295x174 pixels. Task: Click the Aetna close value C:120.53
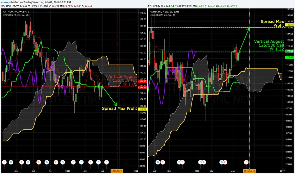point(232,6)
